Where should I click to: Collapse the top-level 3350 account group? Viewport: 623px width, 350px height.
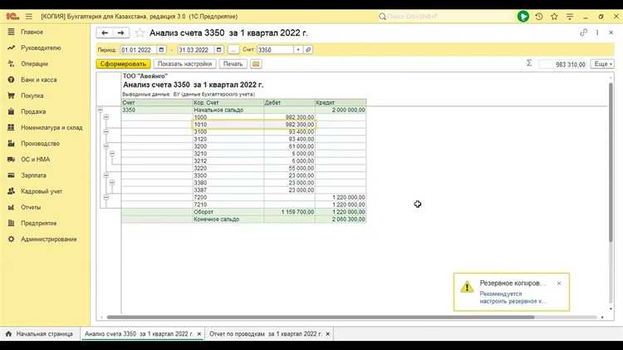(x=101, y=110)
